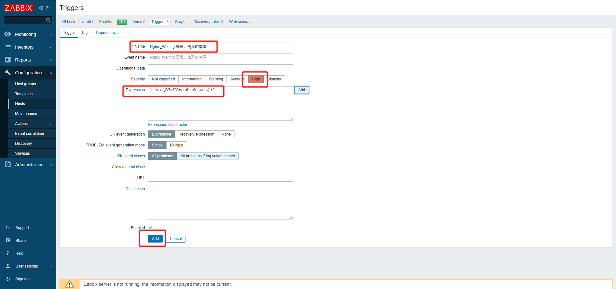This screenshot has height=289, width=616.
Task: Click the URL input field
Action: pos(220,178)
